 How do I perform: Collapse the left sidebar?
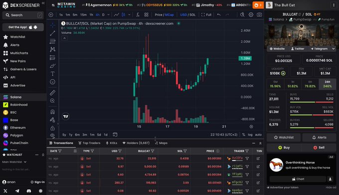pos(43,3)
